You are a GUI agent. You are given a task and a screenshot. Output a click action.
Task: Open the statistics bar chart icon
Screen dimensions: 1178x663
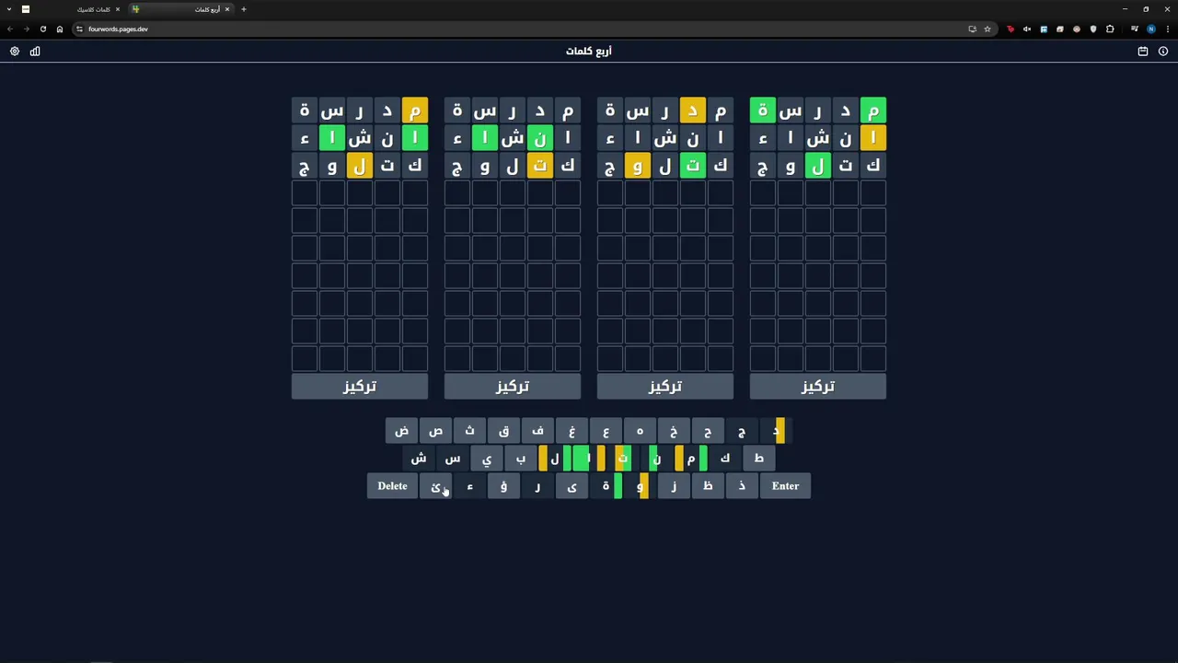click(35, 52)
